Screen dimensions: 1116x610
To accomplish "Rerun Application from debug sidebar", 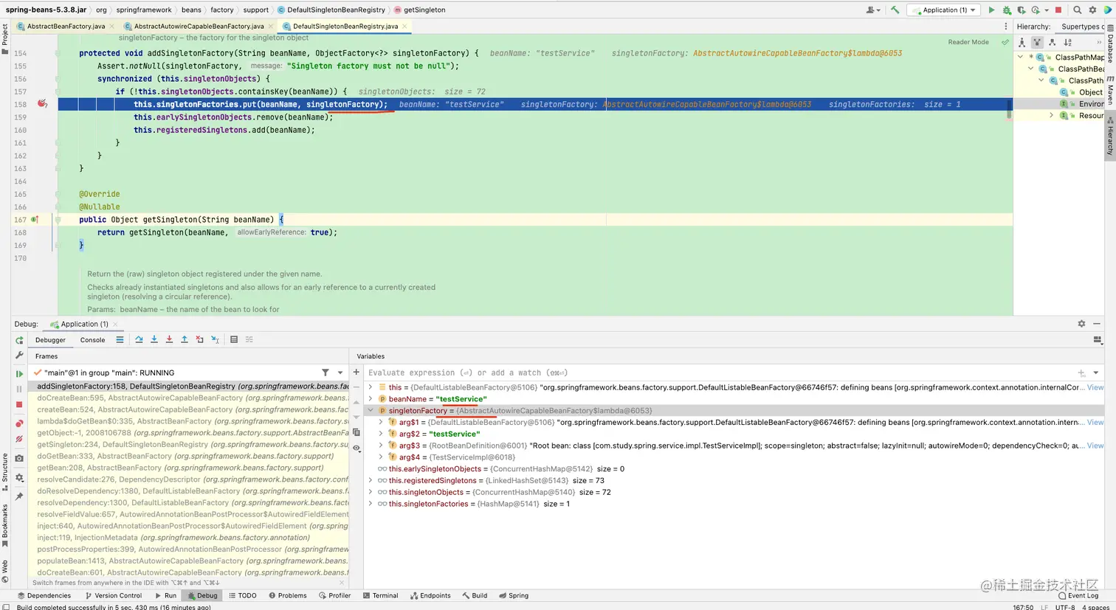I will tap(19, 340).
